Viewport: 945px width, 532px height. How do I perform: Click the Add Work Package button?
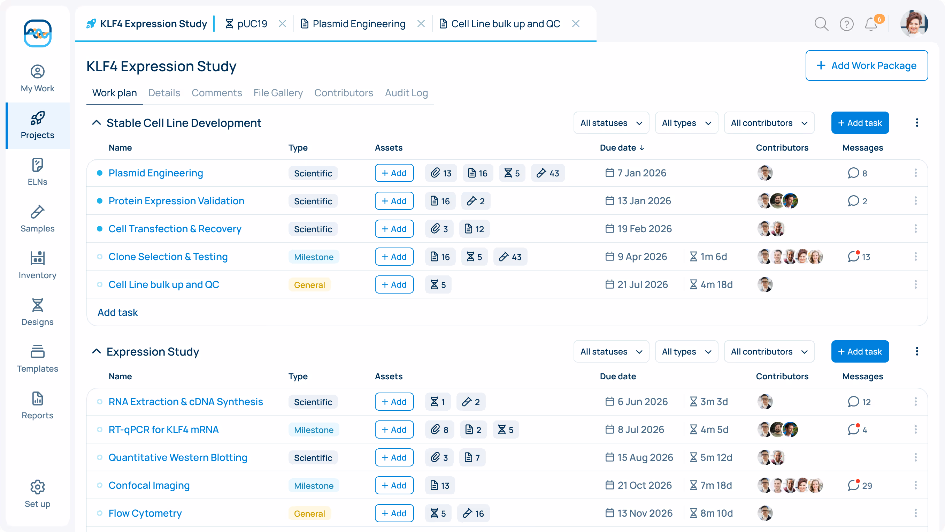click(x=867, y=66)
